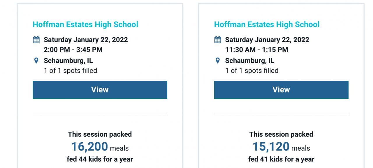Click the 2:00 PM - 3:45 PM time text

click(x=73, y=50)
